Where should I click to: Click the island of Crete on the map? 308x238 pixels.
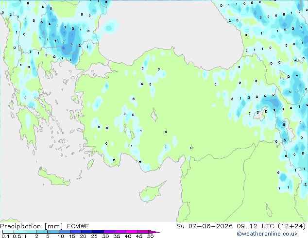coord(54,177)
